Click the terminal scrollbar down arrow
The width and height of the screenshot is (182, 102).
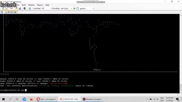pos(181,92)
